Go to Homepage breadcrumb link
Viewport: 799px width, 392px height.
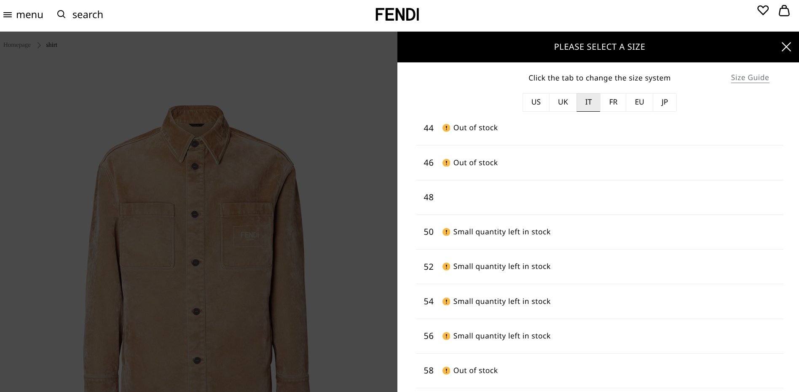(x=17, y=45)
